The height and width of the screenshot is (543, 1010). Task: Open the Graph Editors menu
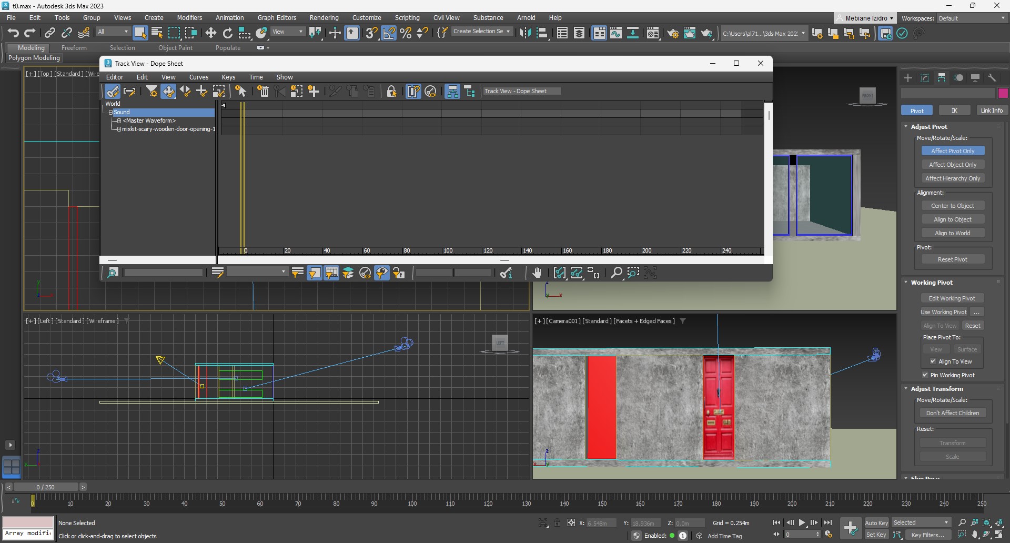click(x=277, y=17)
